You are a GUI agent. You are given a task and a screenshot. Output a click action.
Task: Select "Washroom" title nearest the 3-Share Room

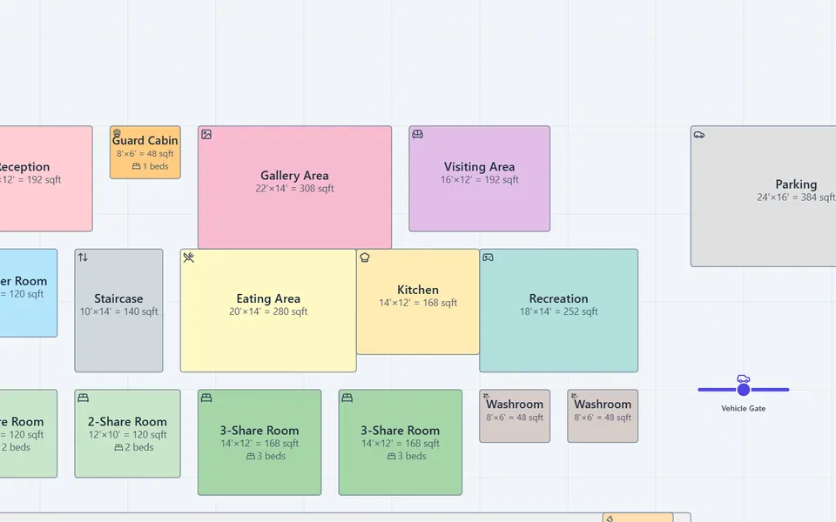pos(515,405)
